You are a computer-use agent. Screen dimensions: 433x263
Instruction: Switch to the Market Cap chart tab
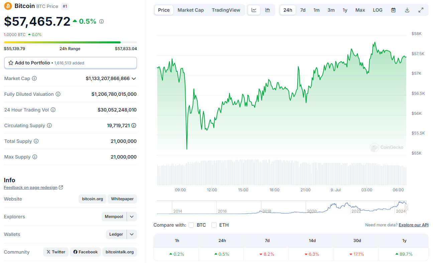[191, 10]
